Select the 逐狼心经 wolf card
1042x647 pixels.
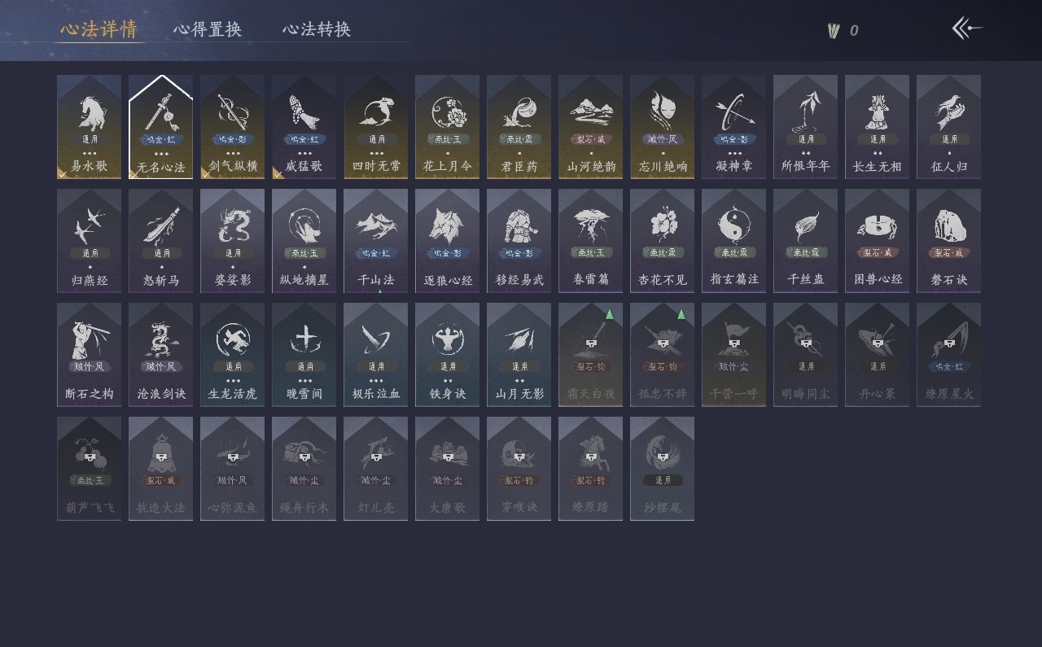click(448, 241)
